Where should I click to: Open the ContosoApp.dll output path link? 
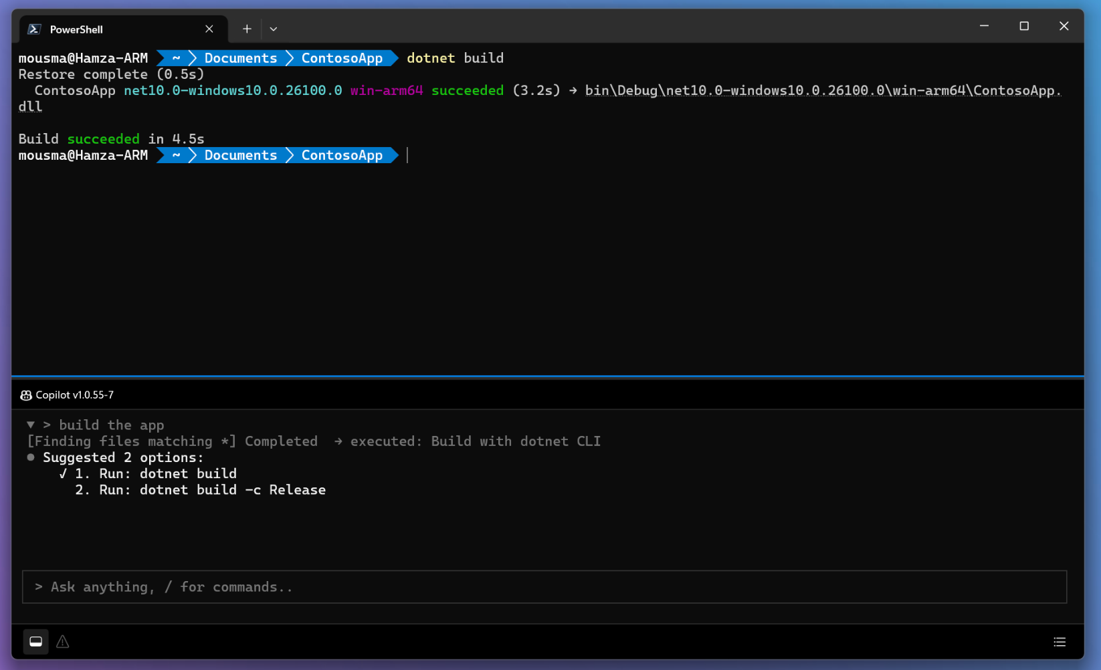(823, 91)
